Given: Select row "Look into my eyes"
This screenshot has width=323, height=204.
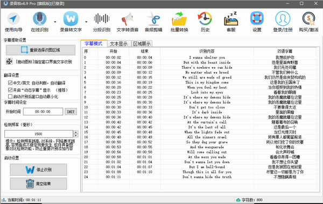Looking at the screenshot, I should tap(199, 92).
